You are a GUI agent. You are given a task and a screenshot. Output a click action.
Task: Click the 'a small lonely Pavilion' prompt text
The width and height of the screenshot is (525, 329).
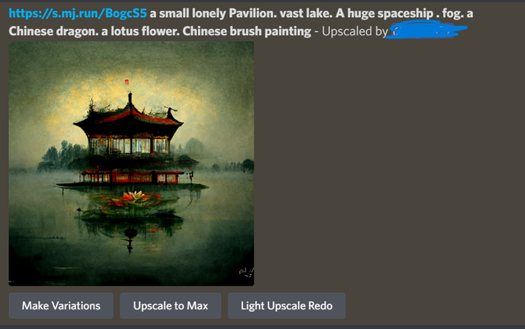click(212, 14)
